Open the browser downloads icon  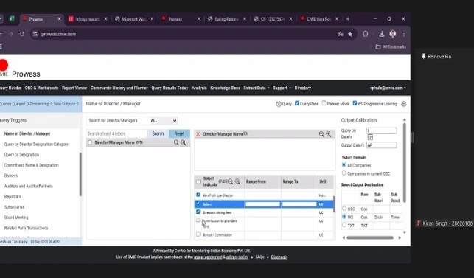[x=382, y=34]
